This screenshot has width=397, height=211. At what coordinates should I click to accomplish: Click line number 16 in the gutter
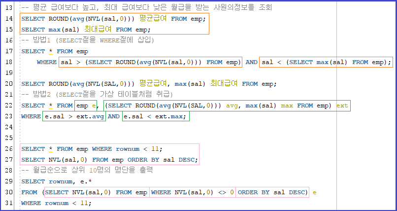[x=8, y=40]
